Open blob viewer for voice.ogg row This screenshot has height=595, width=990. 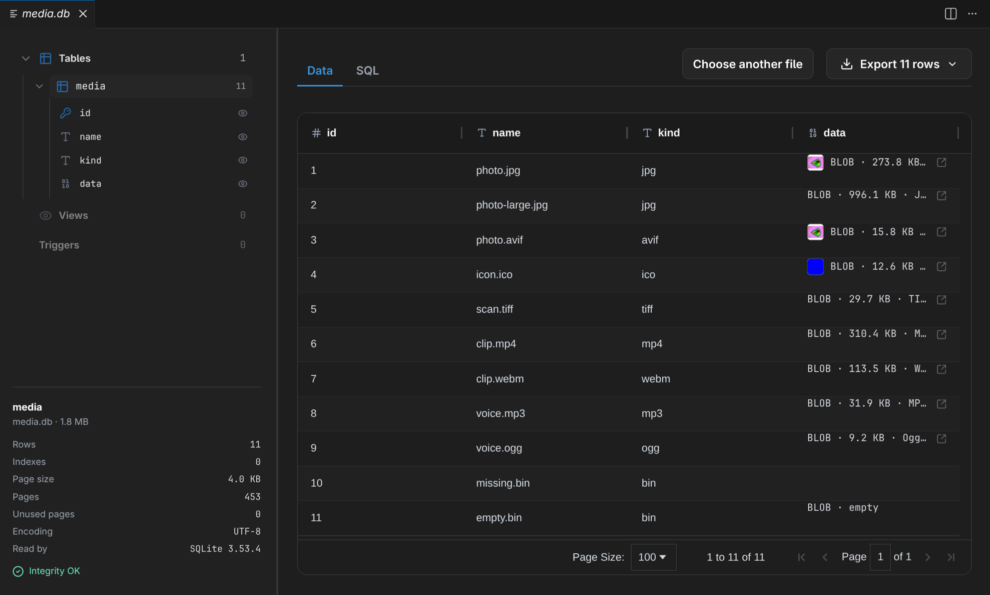941,438
